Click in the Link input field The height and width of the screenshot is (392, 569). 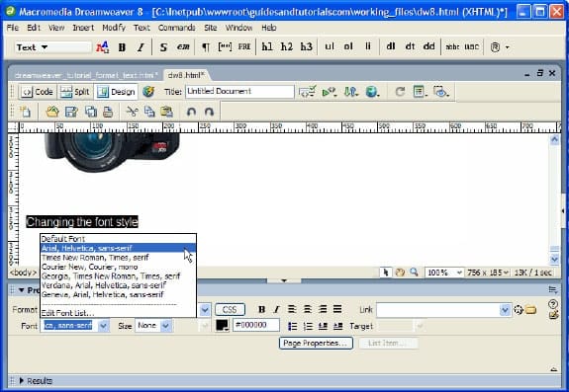(438, 310)
